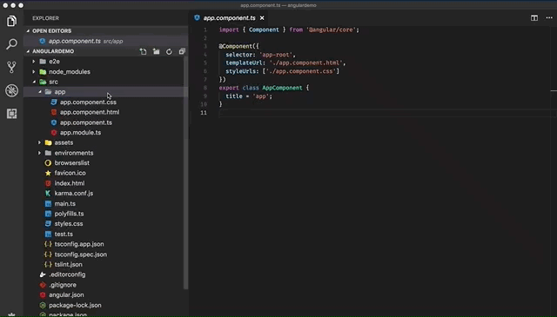This screenshot has width=557, height=317.
Task: Click line number 8 in the gutter
Action: pos(205,88)
